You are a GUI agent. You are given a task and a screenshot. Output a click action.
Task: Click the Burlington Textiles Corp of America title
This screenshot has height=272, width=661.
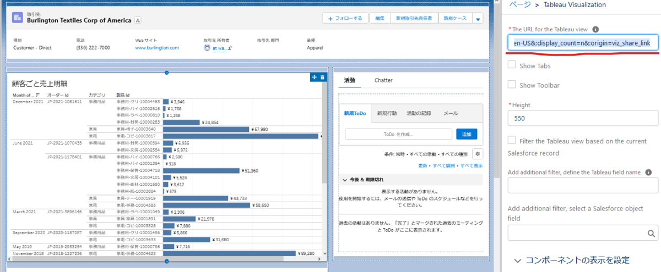click(79, 20)
